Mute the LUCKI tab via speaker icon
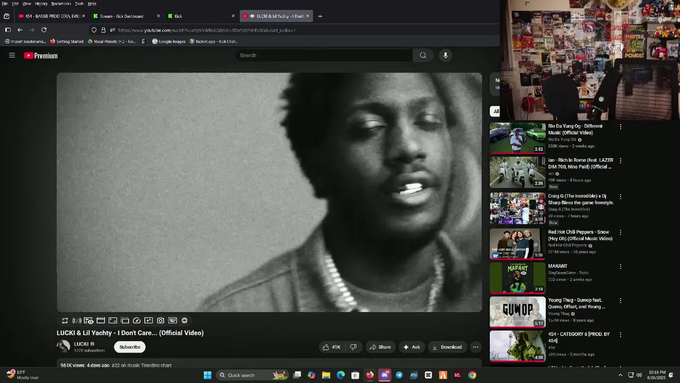The width and height of the screenshot is (680, 383). pos(252,16)
